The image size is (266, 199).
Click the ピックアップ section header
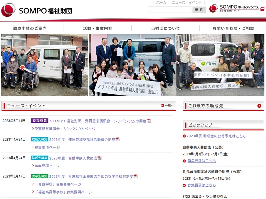coord(223,125)
